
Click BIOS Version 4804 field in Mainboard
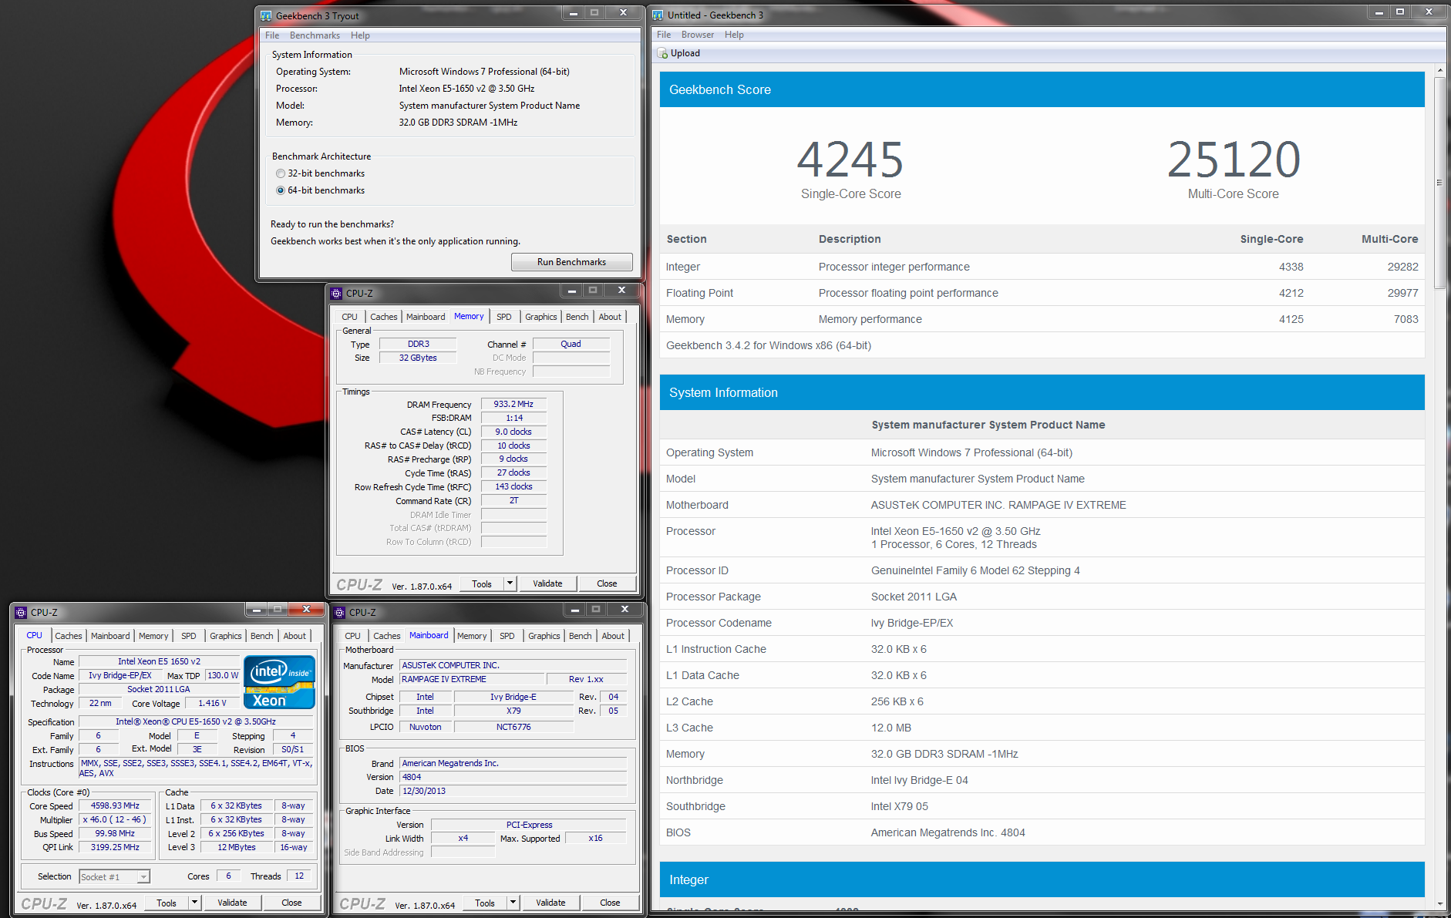click(x=513, y=777)
